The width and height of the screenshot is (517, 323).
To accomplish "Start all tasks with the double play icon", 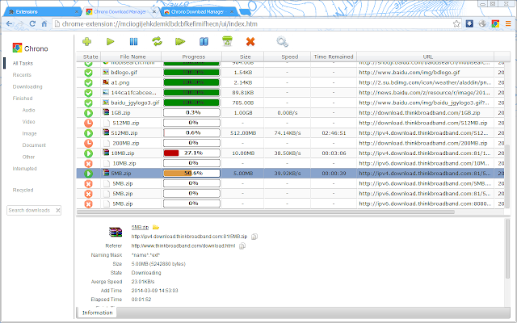I will (x=180, y=41).
